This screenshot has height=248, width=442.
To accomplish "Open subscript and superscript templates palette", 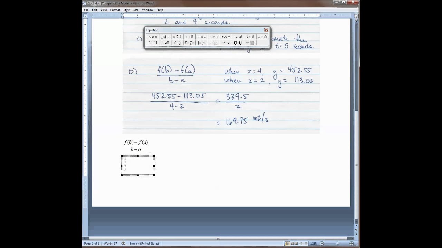I will pyautogui.click(x=177, y=43).
